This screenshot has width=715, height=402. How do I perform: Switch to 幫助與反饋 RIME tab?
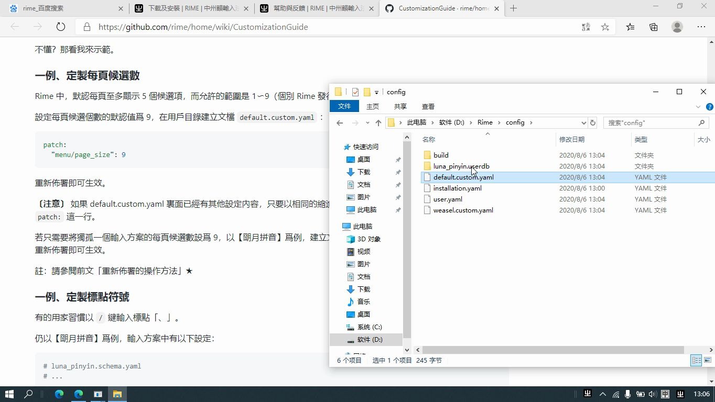pos(317,8)
